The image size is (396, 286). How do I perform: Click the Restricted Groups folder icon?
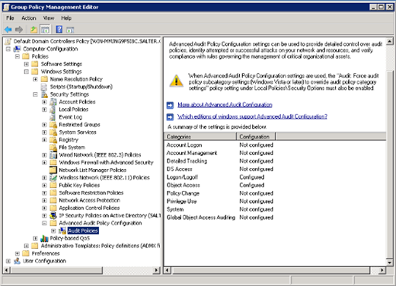tap(53, 125)
